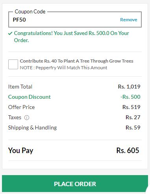
Task: Click the Rs. 605 final payable amount
Action: pos(128,150)
